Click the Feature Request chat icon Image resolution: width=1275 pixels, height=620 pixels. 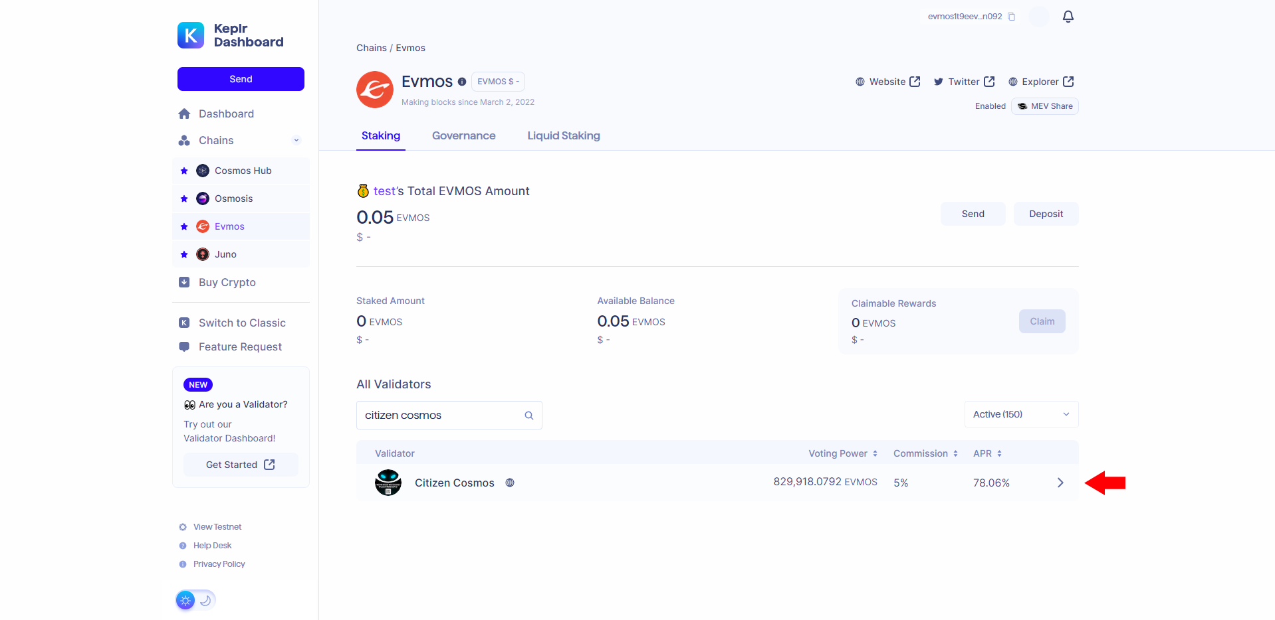pyautogui.click(x=184, y=347)
